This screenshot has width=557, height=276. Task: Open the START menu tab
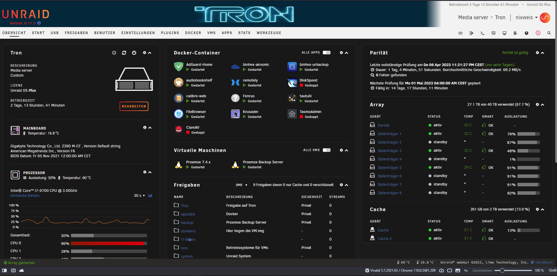pyautogui.click(x=38, y=33)
